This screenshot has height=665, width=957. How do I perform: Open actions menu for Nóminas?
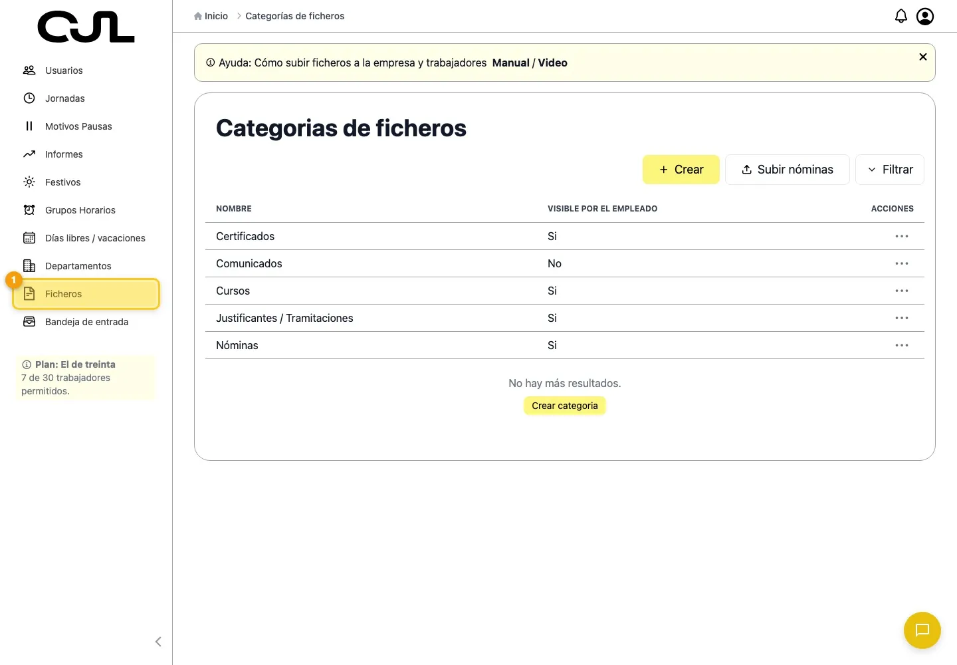[902, 345]
